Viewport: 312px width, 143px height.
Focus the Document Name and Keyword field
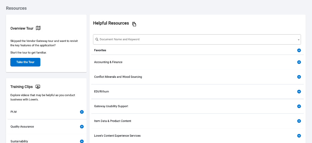tap(197, 39)
